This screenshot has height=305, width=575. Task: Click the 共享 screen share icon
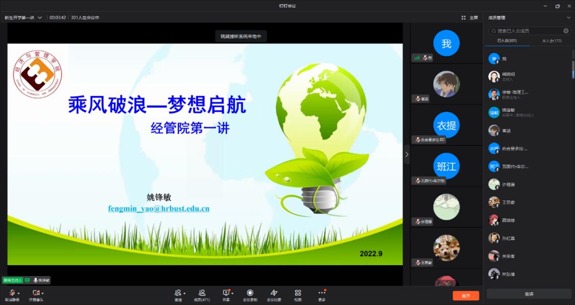226,293
